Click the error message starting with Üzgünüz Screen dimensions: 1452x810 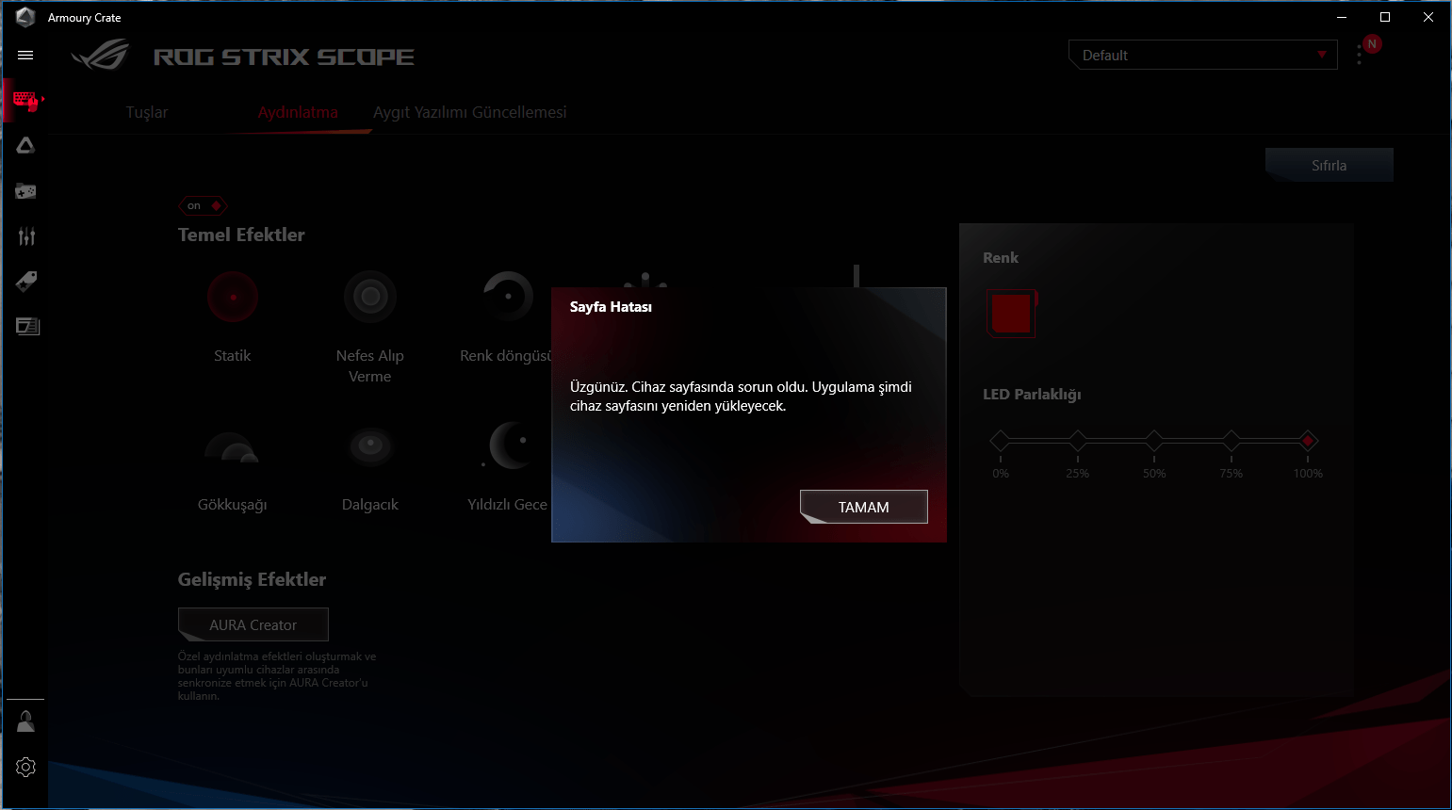(741, 397)
